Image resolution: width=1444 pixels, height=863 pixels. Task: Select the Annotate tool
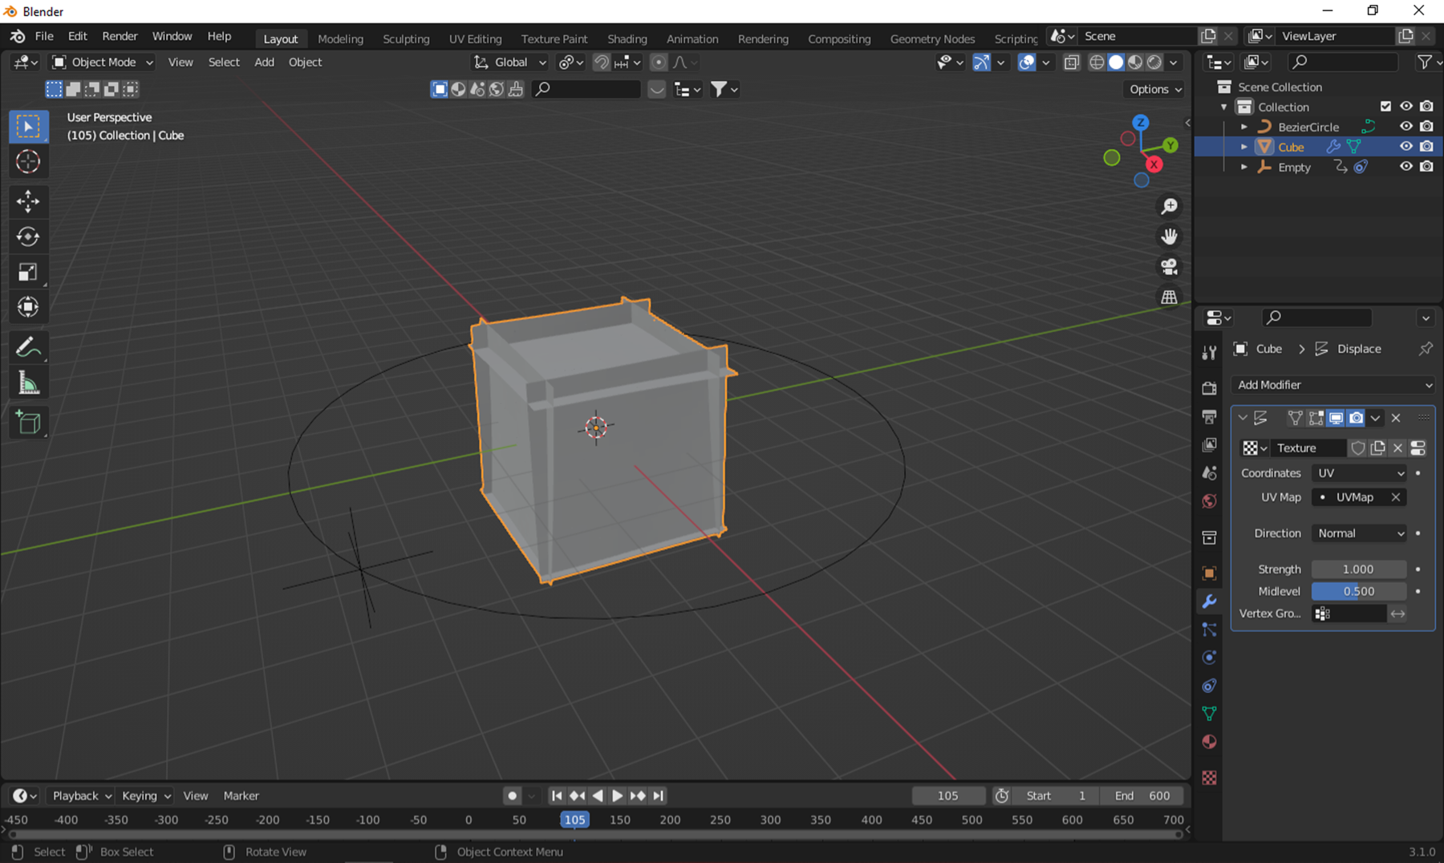[28, 347]
